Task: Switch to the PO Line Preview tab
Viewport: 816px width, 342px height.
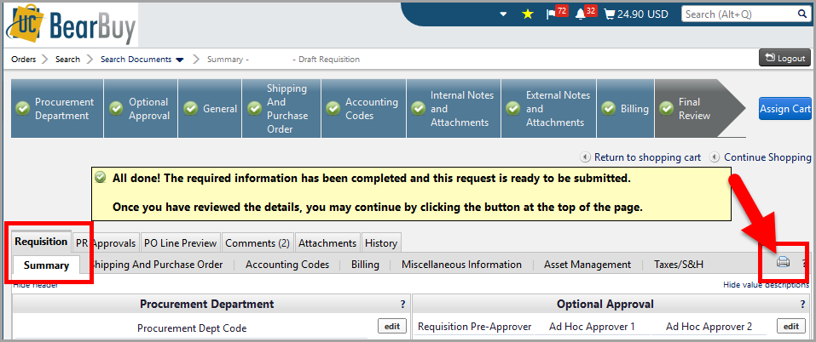Action: coord(179,242)
